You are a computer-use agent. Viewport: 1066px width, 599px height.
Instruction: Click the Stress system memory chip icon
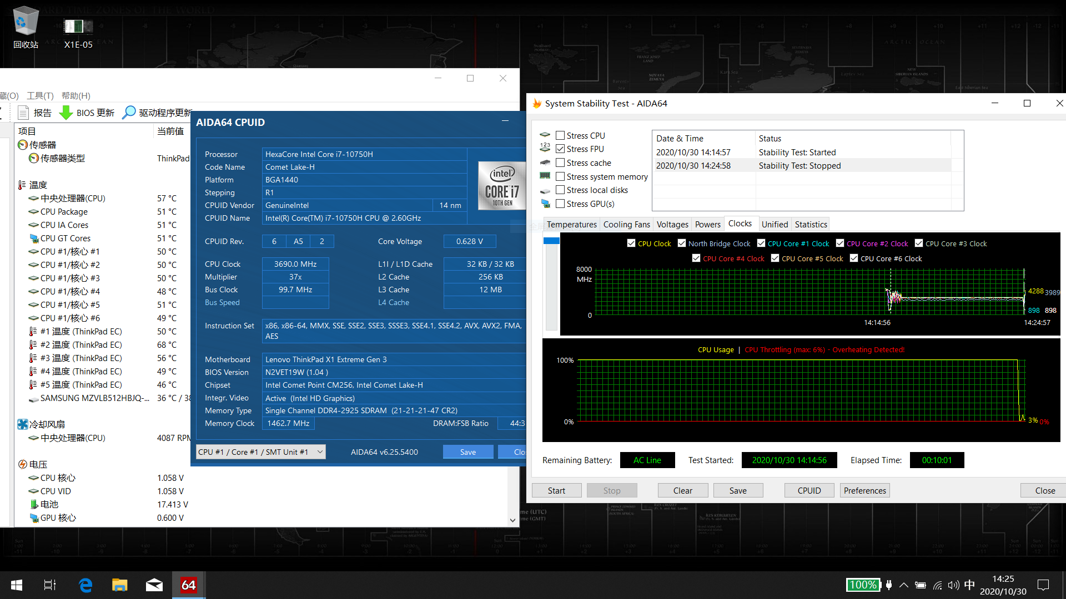click(x=545, y=176)
